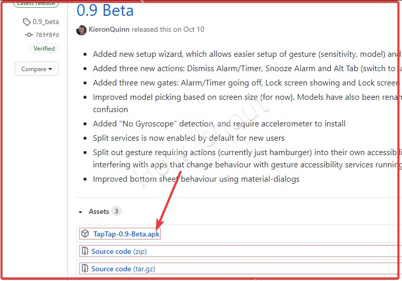The width and height of the screenshot is (402, 281).
Task: Click KieronQuinn's avatar picture
Action: [x=81, y=30]
